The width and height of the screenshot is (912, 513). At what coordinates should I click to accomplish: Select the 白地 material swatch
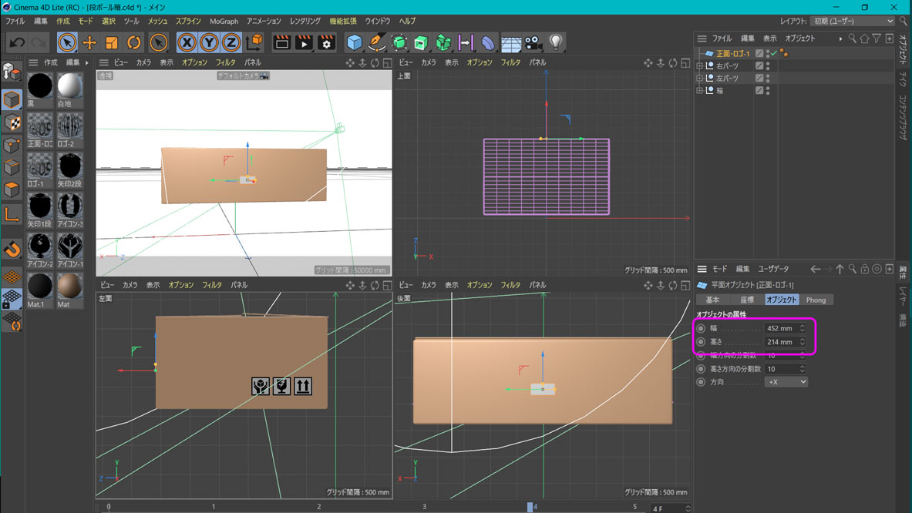(69, 85)
